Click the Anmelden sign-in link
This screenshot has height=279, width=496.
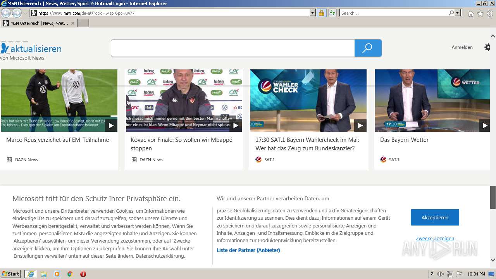point(462,47)
